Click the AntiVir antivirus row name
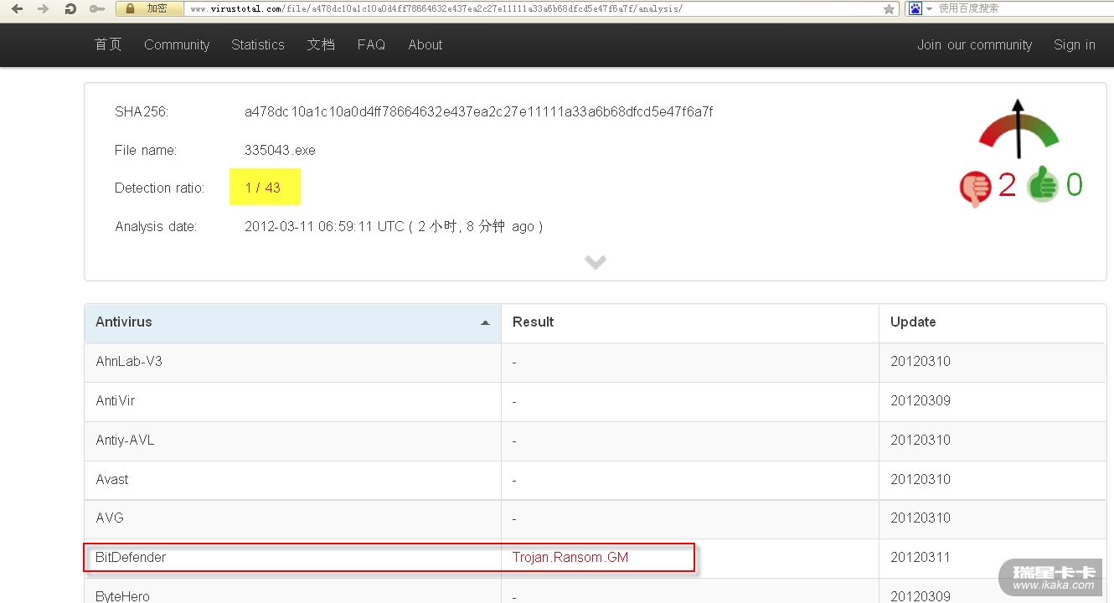1114x603 pixels. [x=116, y=401]
